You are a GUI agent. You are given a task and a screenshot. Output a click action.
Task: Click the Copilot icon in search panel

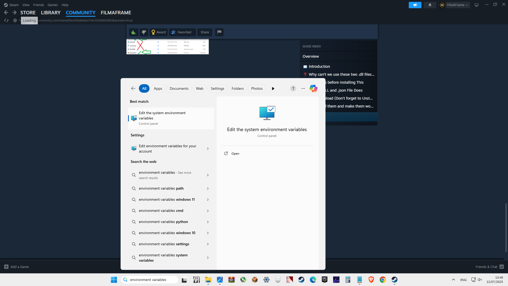point(313,88)
